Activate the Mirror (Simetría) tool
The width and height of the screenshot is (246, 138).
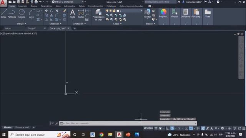click(52, 15)
